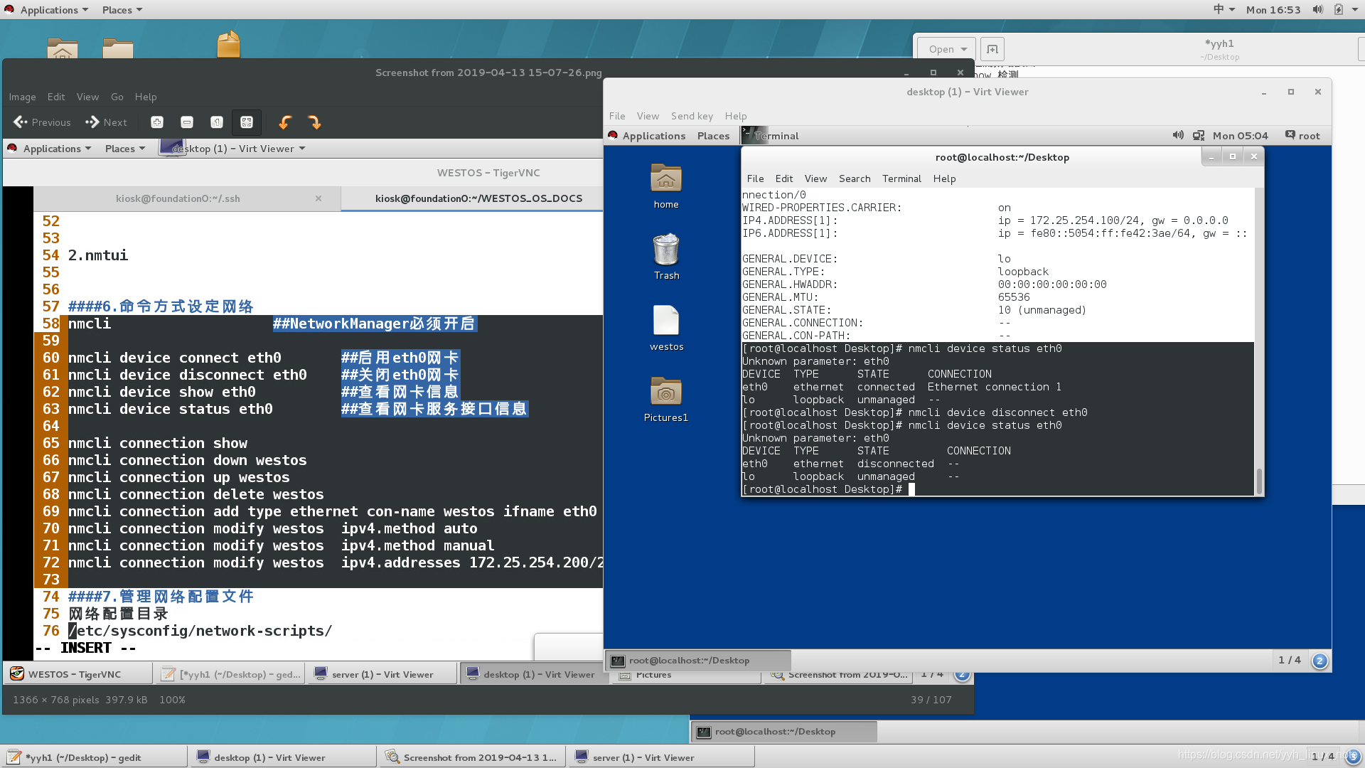This screenshot has width=1365, height=768.
Task: Rotate image clockwise
Action: [x=314, y=122]
